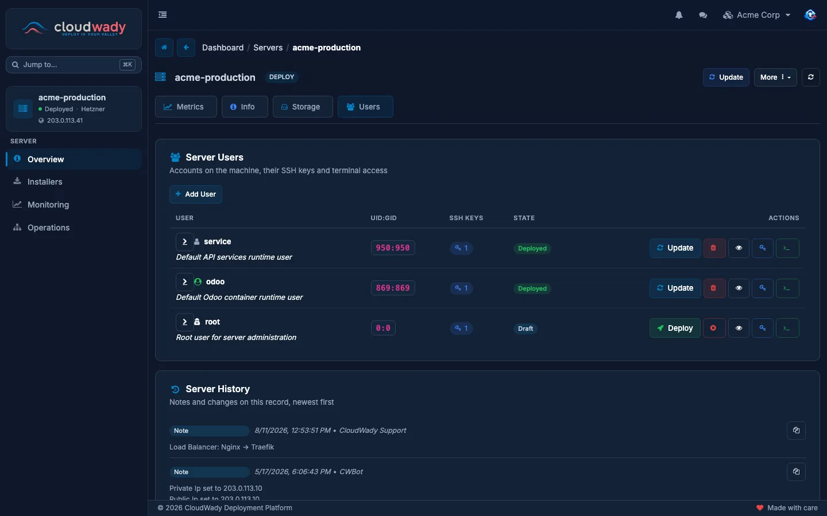The height and width of the screenshot is (516, 827).
Task: Open terminal for root user
Action: pyautogui.click(x=787, y=329)
